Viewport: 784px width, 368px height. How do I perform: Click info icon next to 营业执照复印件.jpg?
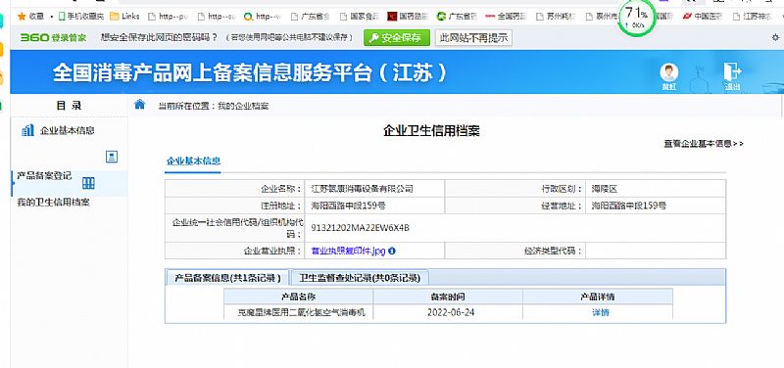tap(392, 251)
